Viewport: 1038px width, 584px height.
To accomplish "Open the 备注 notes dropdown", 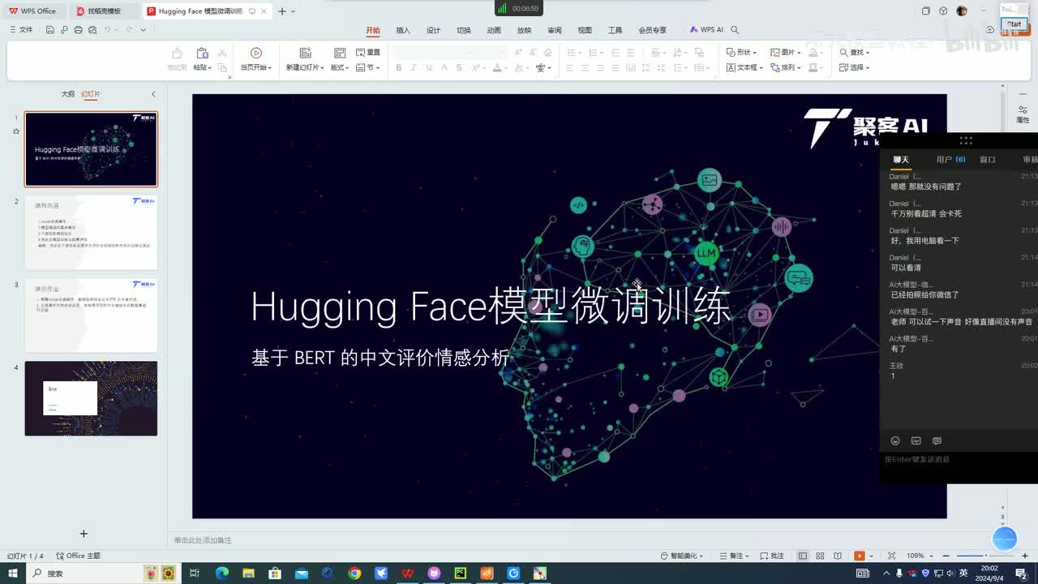I will tap(733, 556).
